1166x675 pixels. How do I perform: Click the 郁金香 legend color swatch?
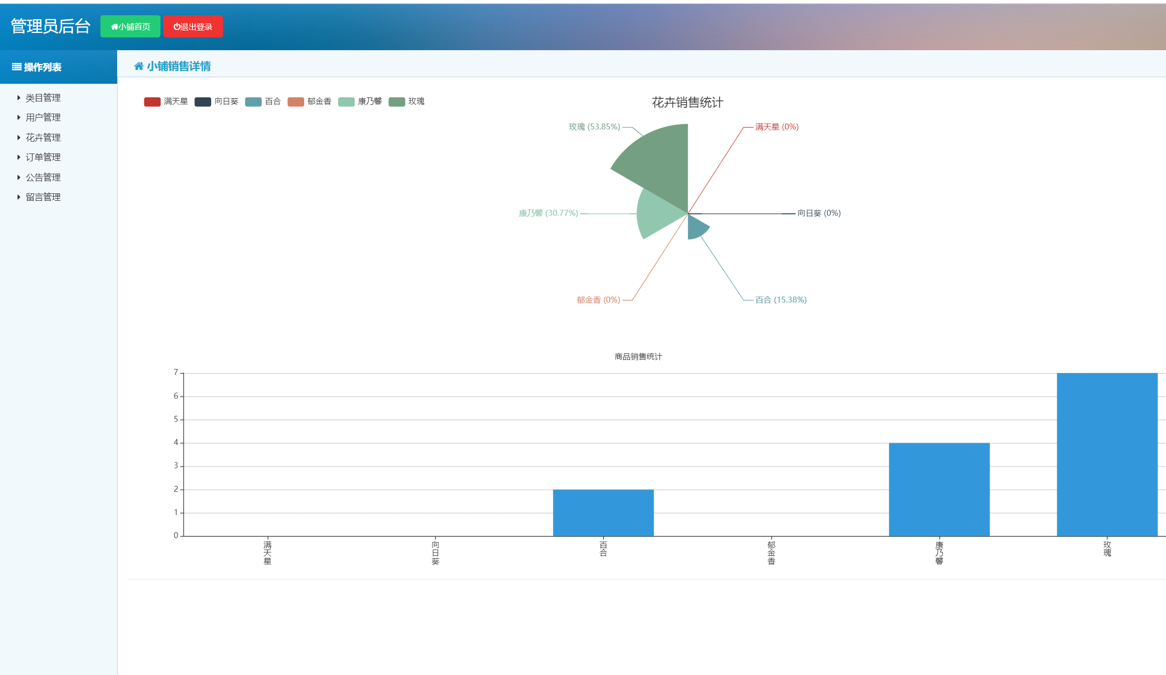point(296,102)
